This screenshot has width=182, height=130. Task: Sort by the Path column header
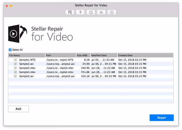60,55
